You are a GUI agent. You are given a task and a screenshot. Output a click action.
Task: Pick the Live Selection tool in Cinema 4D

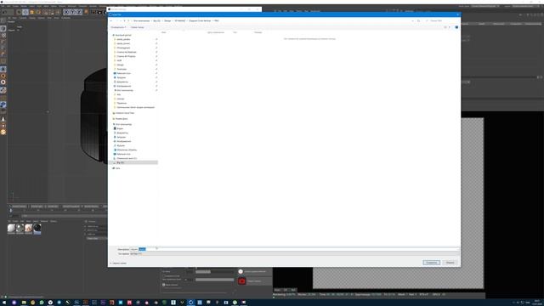[x=19, y=12]
